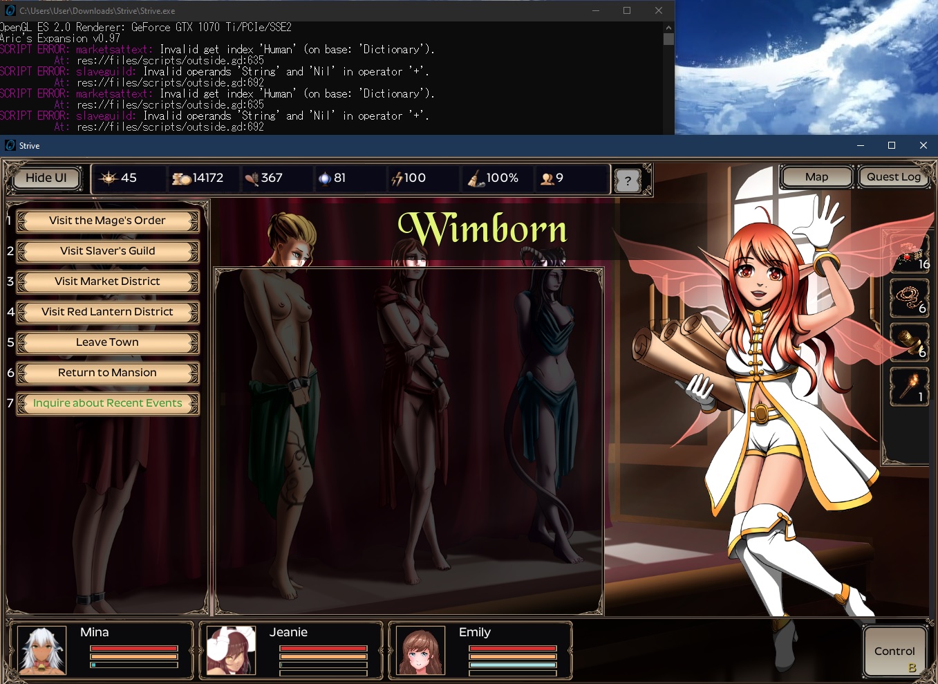Click the mana crystal icon
The width and height of the screenshot is (938, 684).
coord(324,178)
